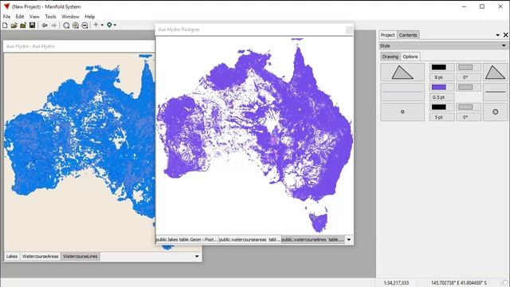Viewport: 510px width, 287px height.
Task: Click the line style button on left
Action: [x=402, y=92]
